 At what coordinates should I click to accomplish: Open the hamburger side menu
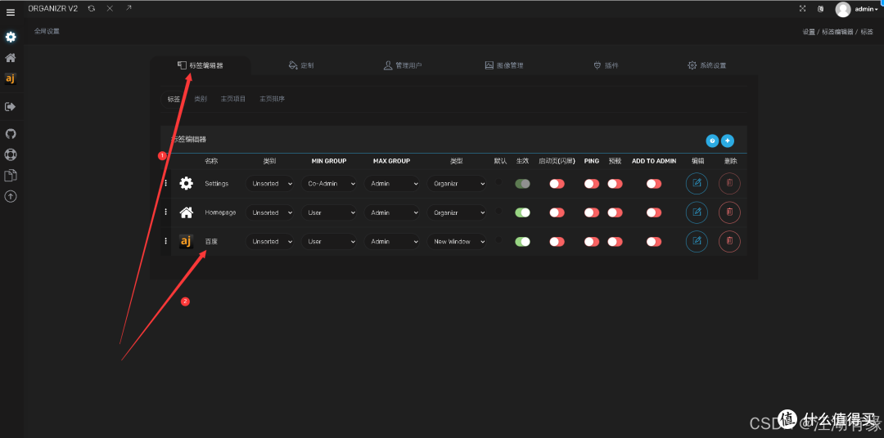coord(11,11)
